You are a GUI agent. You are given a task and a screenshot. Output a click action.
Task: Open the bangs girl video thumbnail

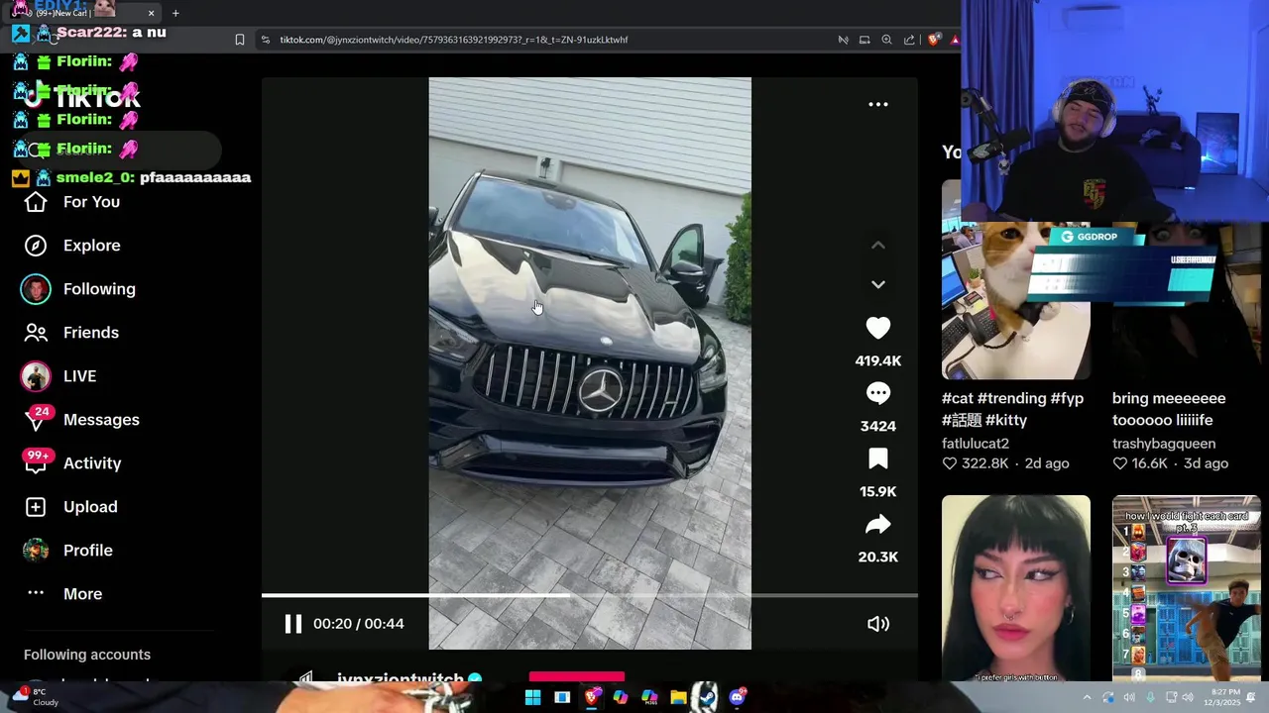coord(1015,589)
